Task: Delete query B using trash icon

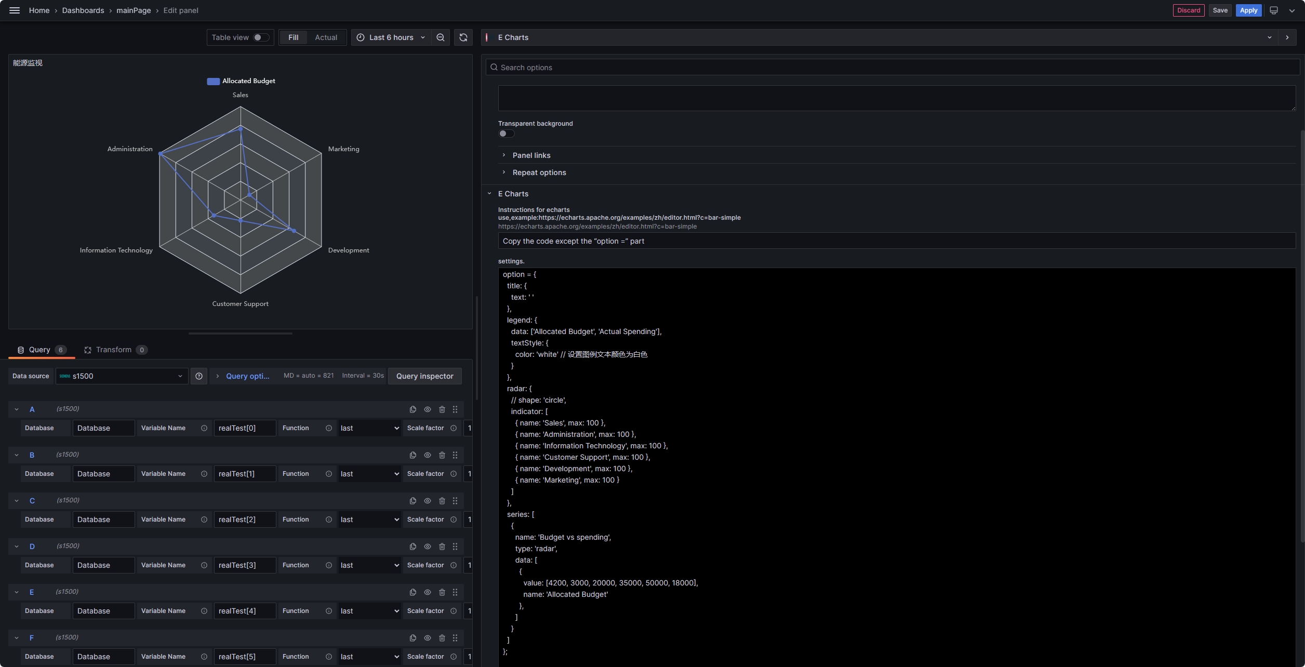Action: click(442, 455)
